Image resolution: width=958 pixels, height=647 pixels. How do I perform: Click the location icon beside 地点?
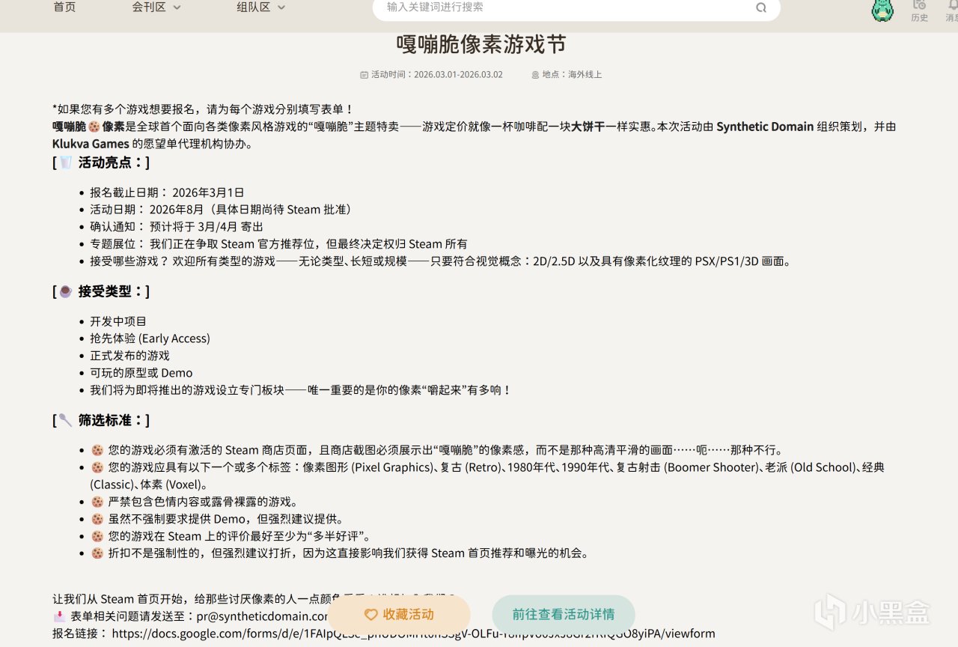tap(535, 75)
